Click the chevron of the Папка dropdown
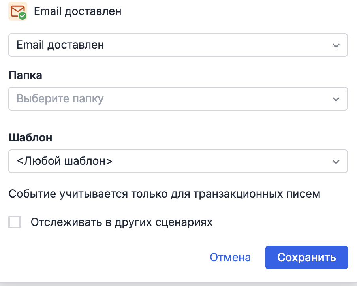The image size is (357, 286). pos(336,99)
